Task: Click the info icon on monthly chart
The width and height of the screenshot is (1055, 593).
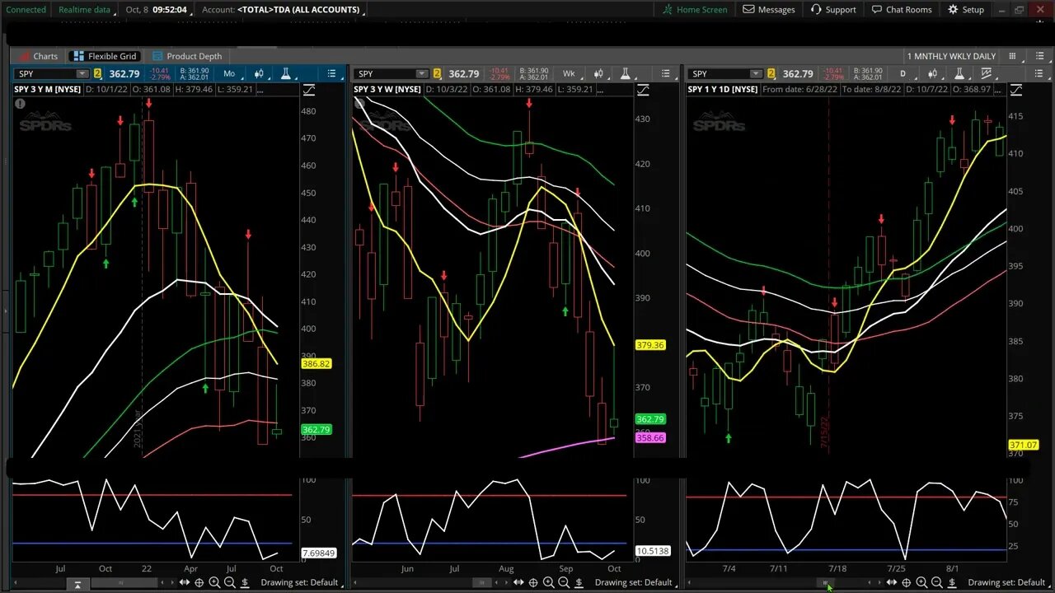Action: click(20, 105)
